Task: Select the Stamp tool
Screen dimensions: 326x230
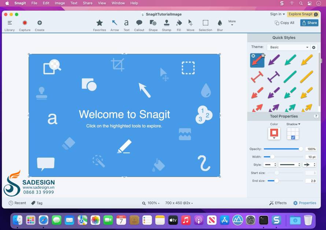Action: click(x=167, y=26)
